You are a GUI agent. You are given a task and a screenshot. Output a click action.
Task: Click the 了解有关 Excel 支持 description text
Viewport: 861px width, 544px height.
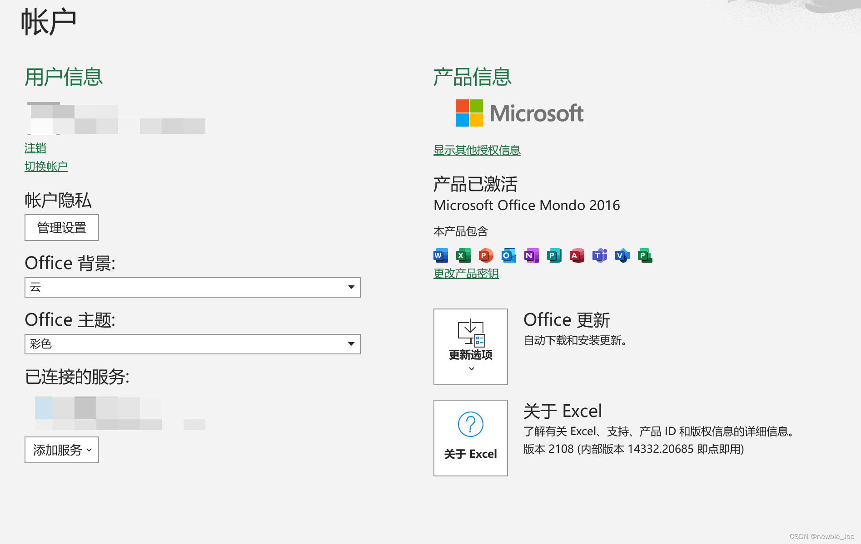659,431
